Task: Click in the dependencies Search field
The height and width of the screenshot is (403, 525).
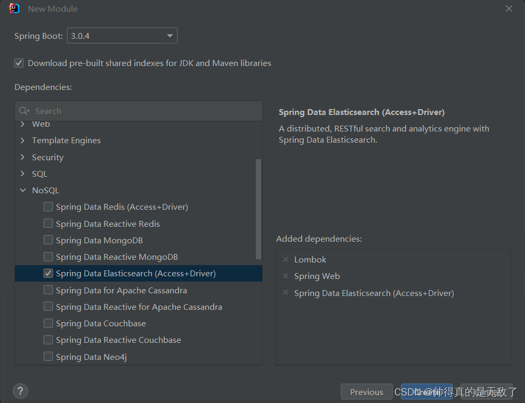Action: tap(139, 111)
